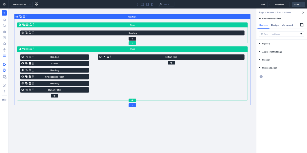
Task: Open the dropdown arrow next to Preview
Action: tap(288, 4)
